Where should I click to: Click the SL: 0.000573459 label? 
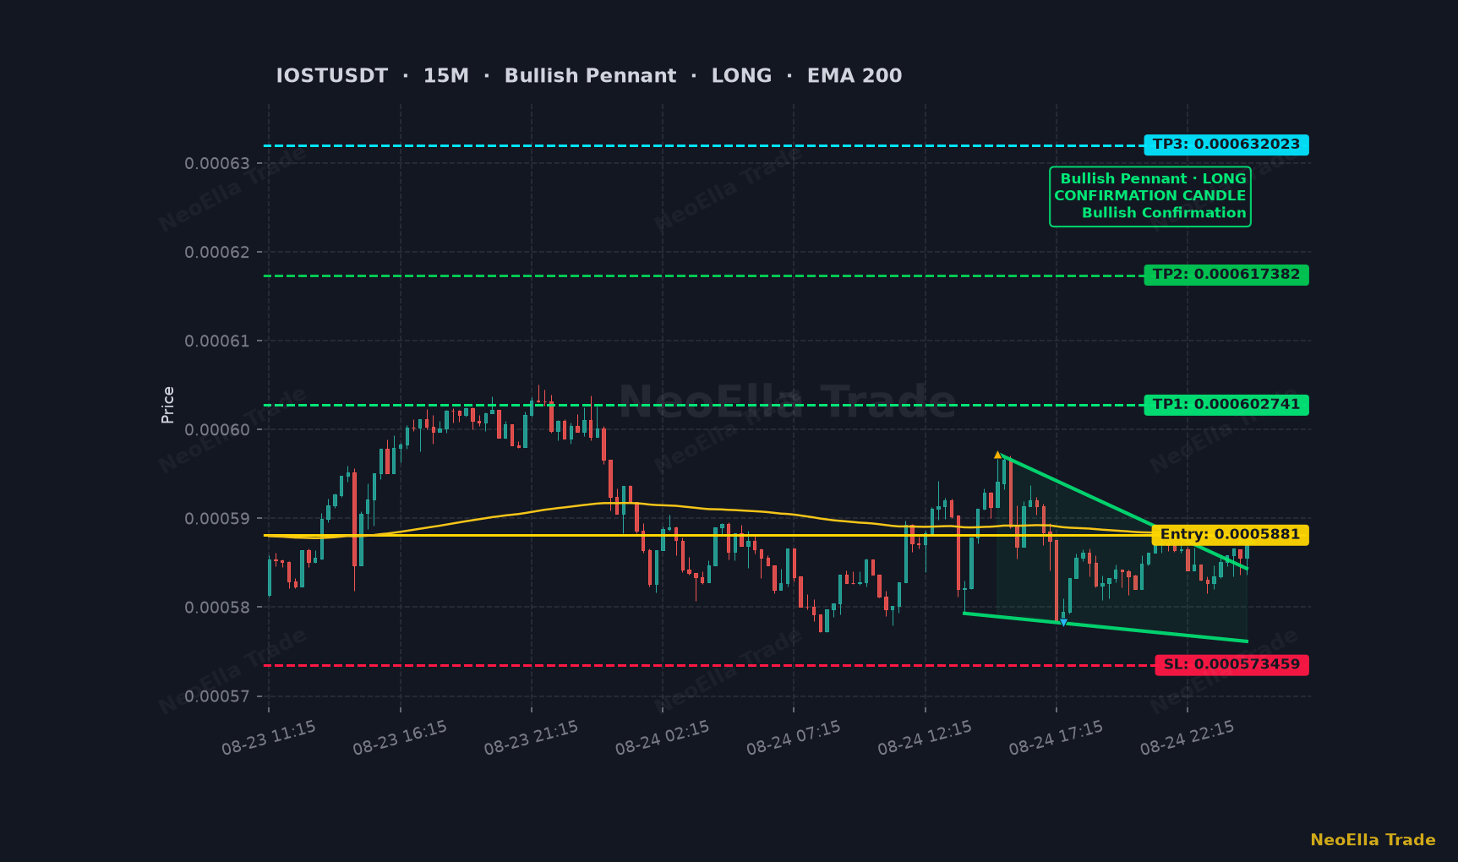click(1231, 665)
